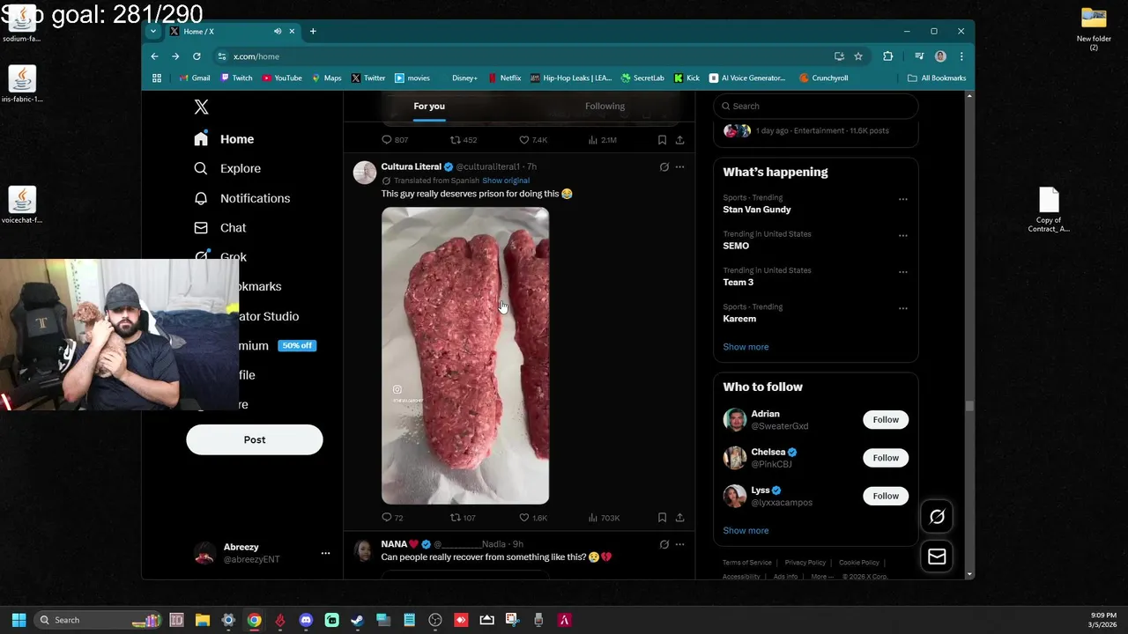Follow Adrian @SweaterGxd

coord(886,420)
